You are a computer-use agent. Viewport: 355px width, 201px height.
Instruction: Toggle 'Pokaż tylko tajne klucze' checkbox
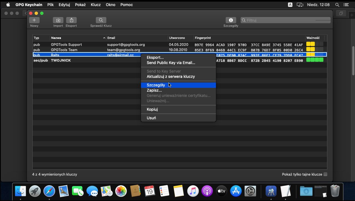[325, 174]
